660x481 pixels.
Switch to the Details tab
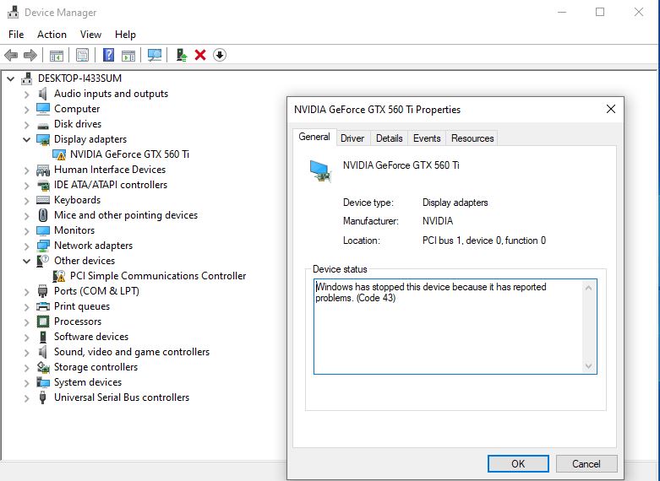click(x=390, y=138)
